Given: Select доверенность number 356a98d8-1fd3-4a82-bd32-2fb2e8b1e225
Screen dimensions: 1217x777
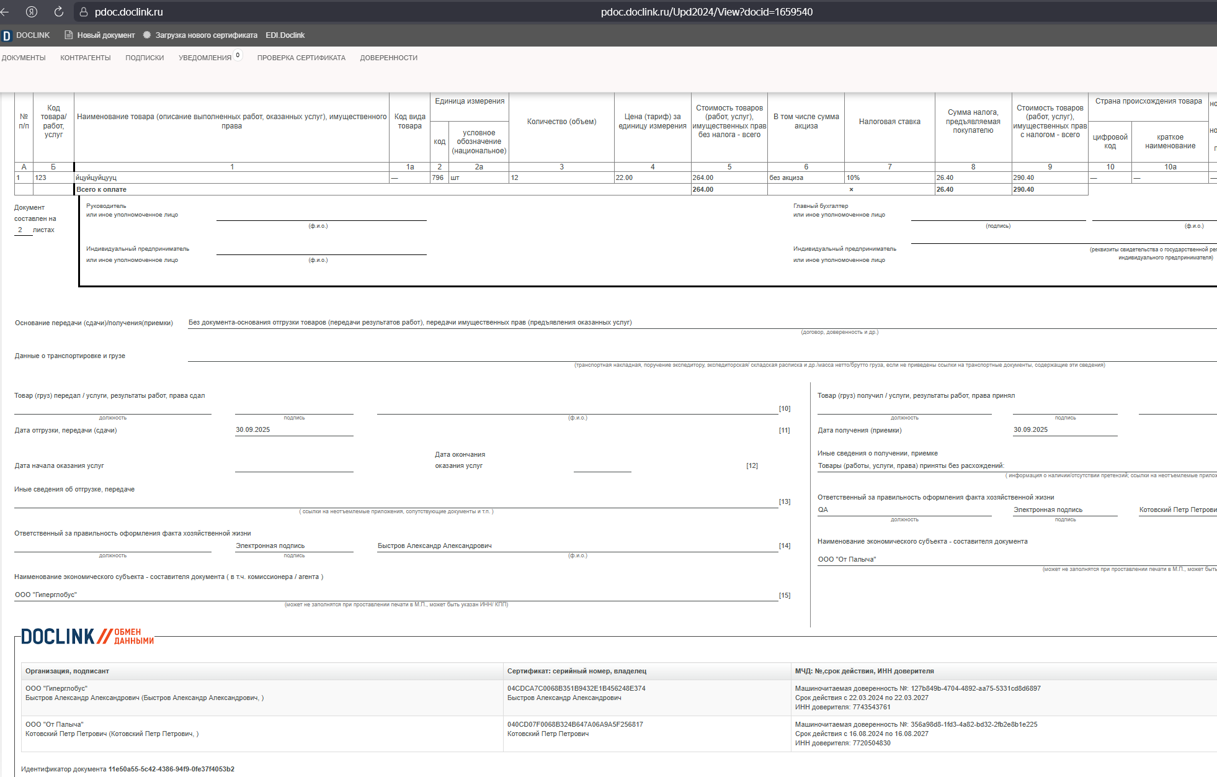Looking at the screenshot, I should click(974, 724).
